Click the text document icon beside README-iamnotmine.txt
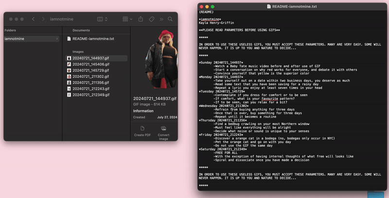Viewport: 389px width, 198px height. [x=69, y=39]
